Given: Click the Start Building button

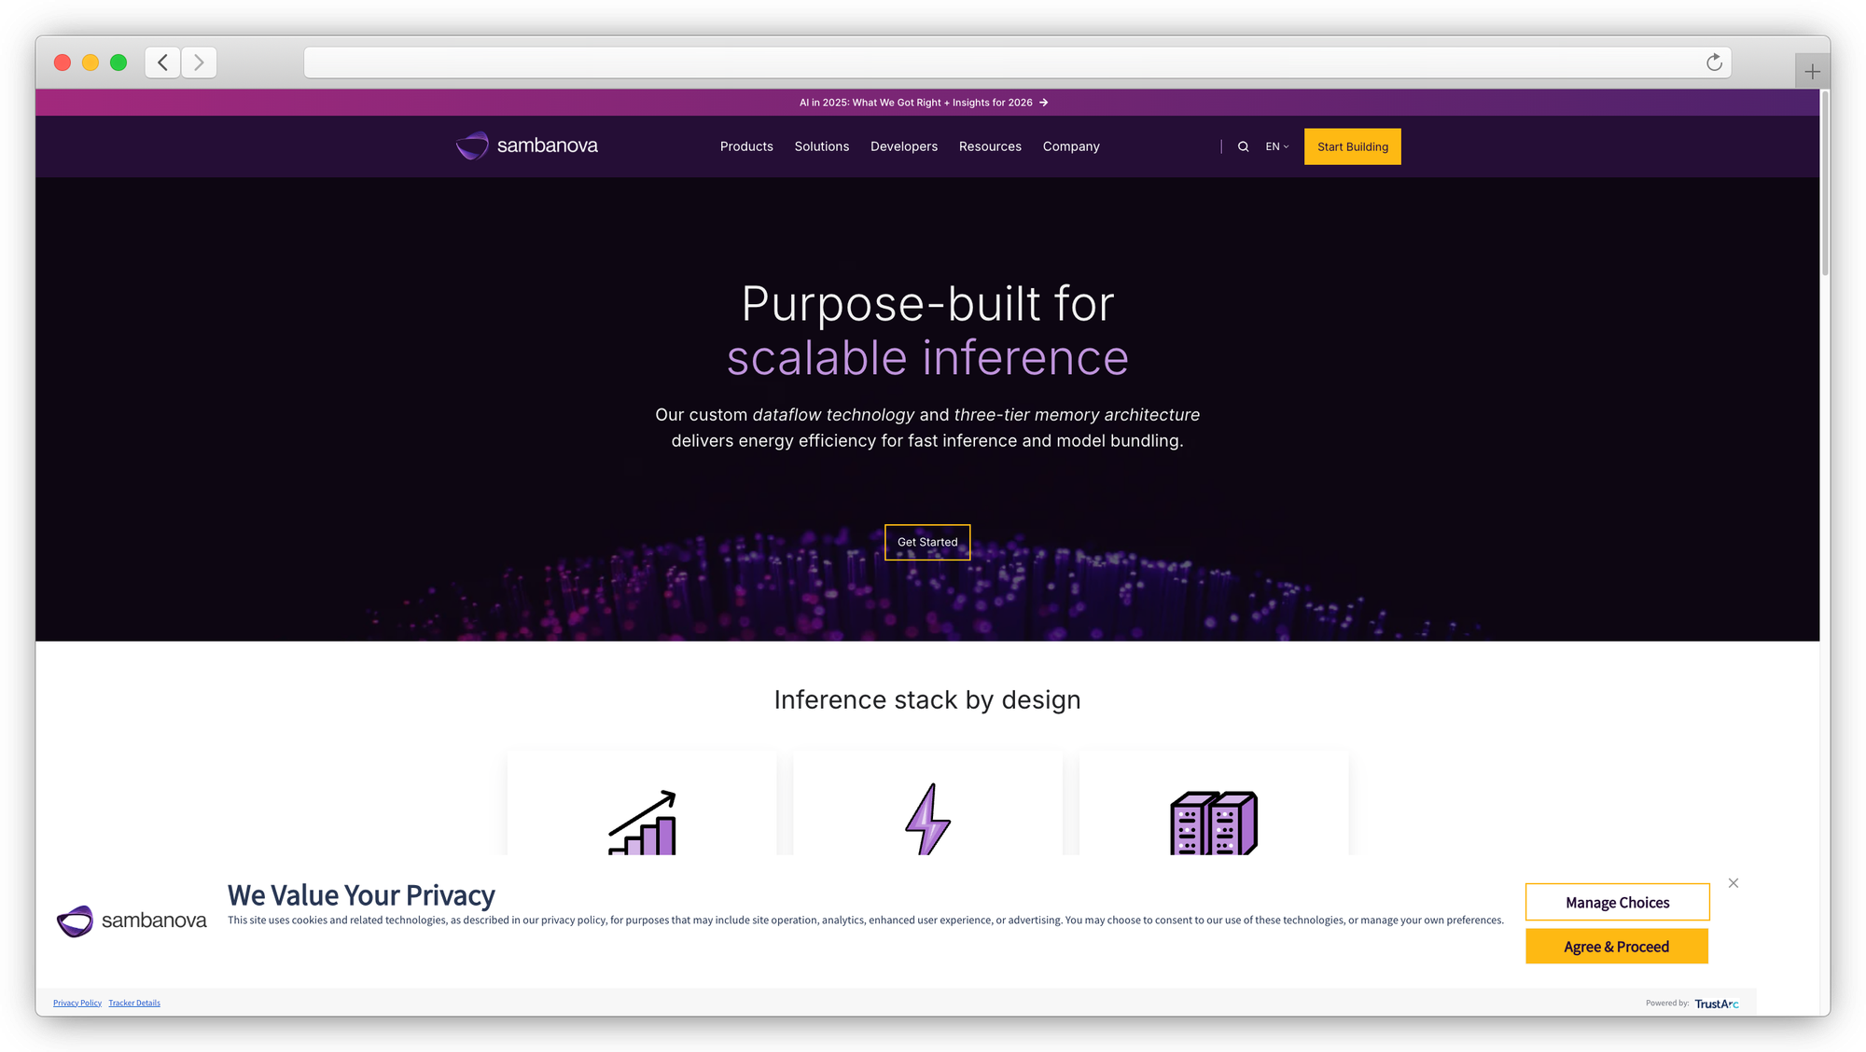Looking at the screenshot, I should [x=1352, y=146].
